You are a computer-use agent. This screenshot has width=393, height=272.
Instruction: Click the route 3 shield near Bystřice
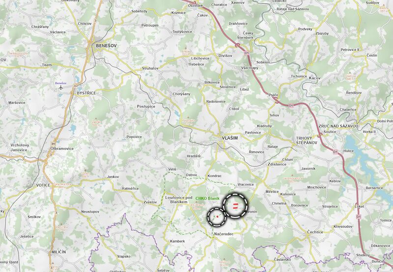click(75, 86)
